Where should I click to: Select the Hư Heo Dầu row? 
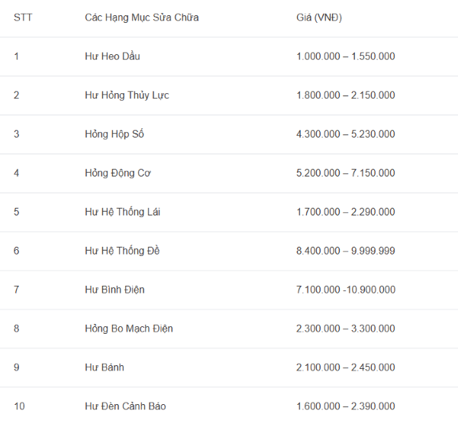229,57
